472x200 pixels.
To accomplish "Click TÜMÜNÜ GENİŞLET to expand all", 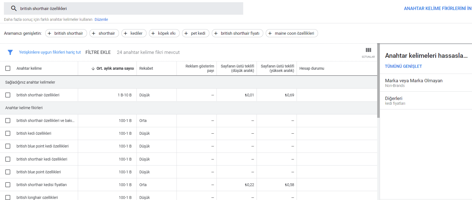I will (403, 66).
